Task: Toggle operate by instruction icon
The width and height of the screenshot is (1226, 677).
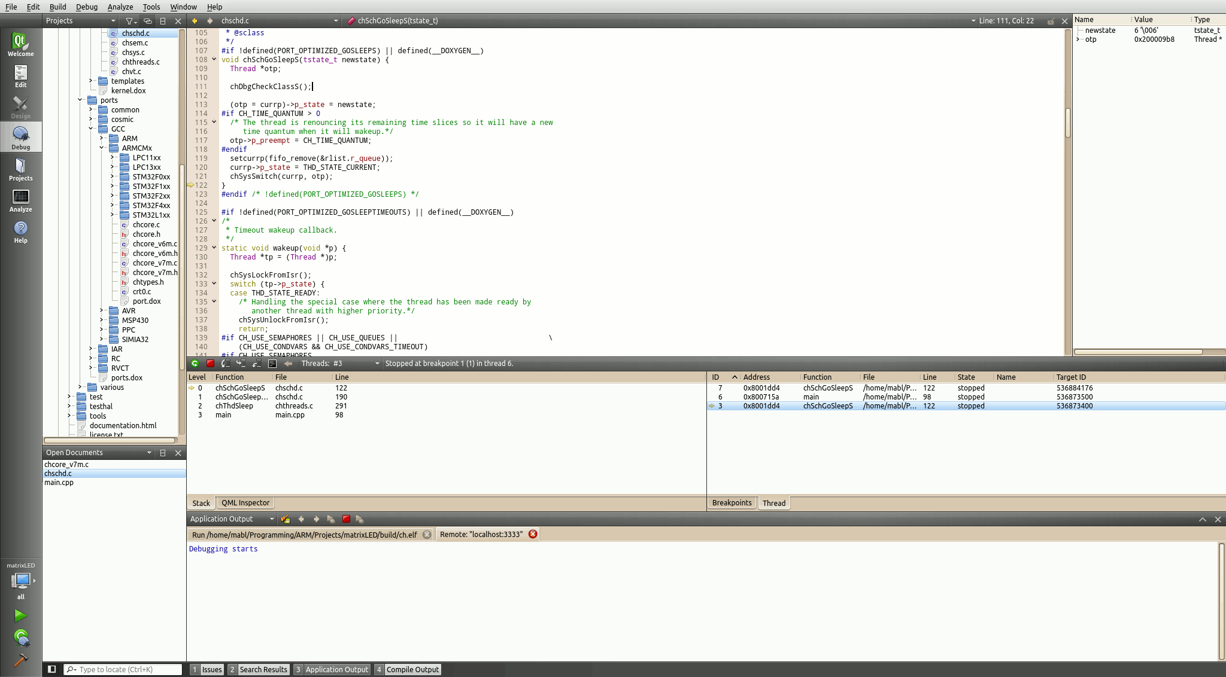Action: (x=272, y=363)
